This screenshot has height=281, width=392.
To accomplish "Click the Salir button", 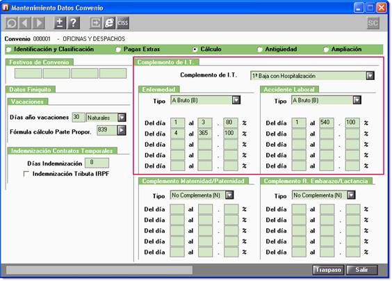I will [x=361, y=270].
